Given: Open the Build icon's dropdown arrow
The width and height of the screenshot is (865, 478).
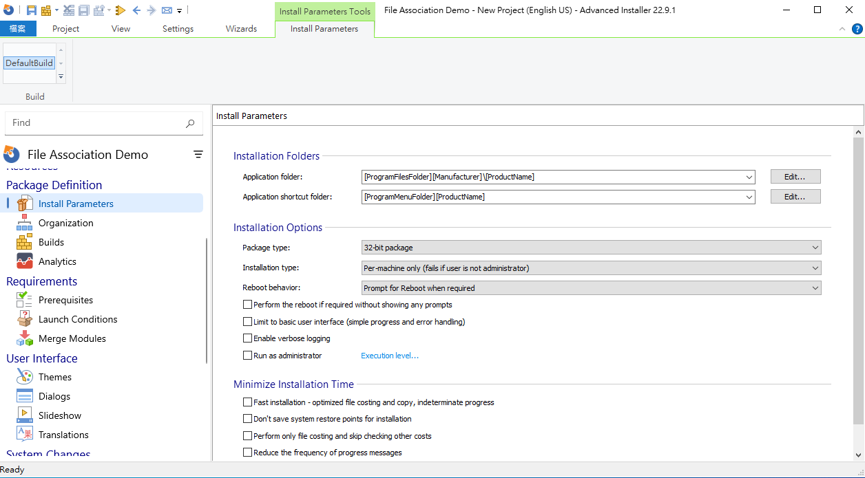Looking at the screenshot, I should 56,11.
